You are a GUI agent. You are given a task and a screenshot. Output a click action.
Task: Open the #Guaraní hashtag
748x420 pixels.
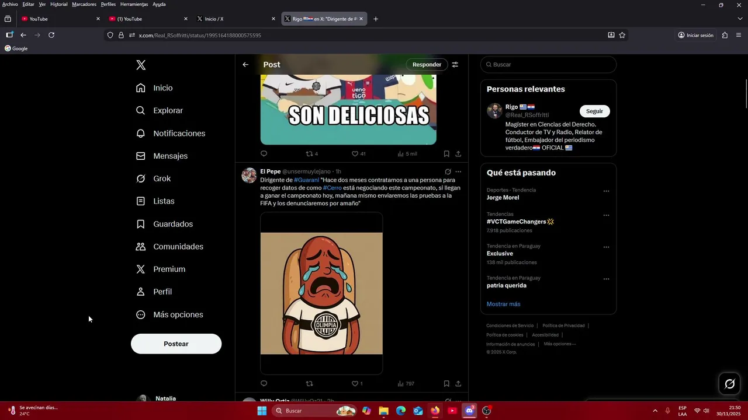tap(307, 180)
